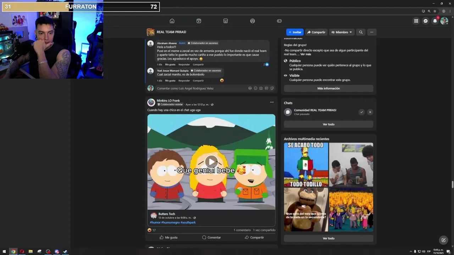
Task: Bookmark page with Chrome star icon
Action: pos(435,11)
